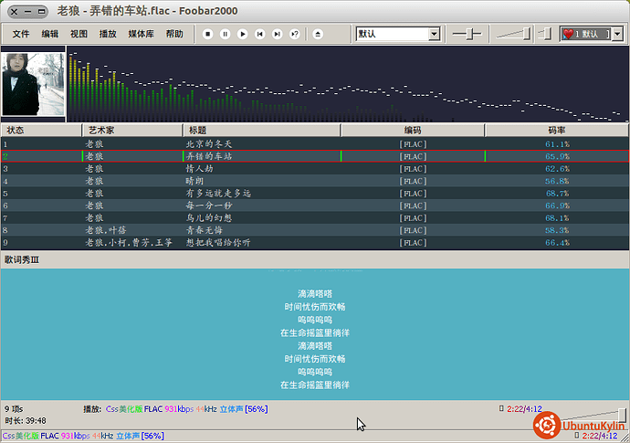Click artist cell 老狼.小柯.曹芳.王筝
The image size is (630, 443).
[x=129, y=242]
